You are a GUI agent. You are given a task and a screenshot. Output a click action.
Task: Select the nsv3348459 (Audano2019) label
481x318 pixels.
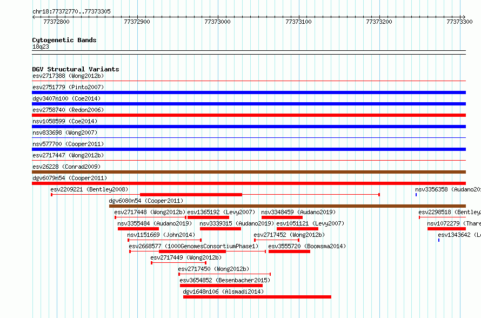coord(298,212)
